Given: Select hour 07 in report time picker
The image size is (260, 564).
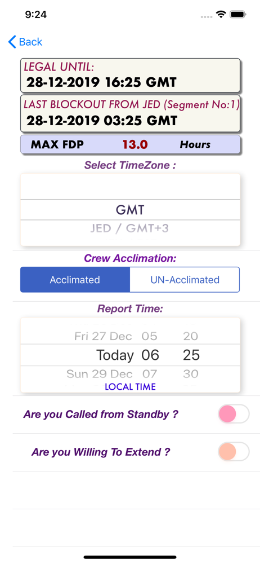Looking at the screenshot, I should tap(150, 374).
